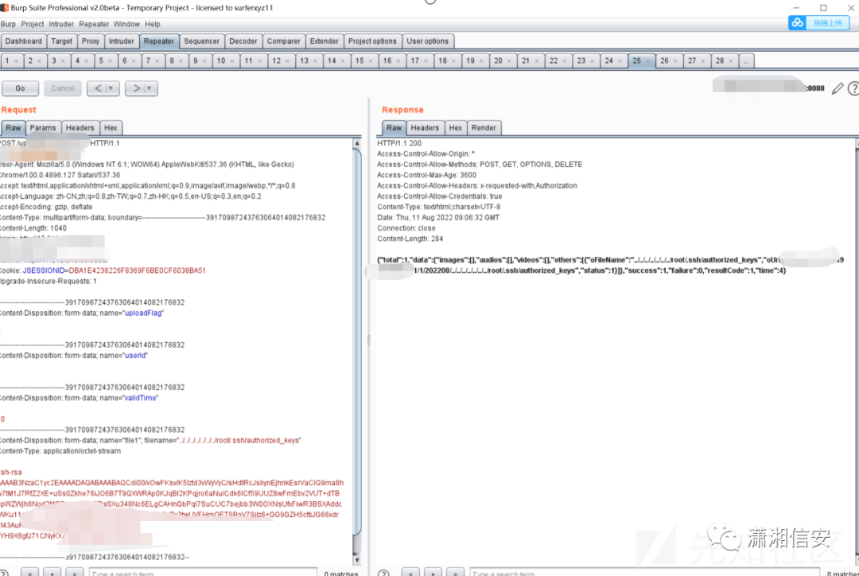Open the Repeater menu

[x=94, y=24]
